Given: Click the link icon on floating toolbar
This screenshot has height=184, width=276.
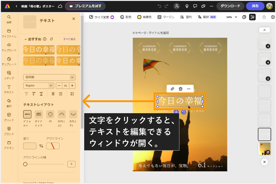Looking at the screenshot, I should click(x=172, y=89).
